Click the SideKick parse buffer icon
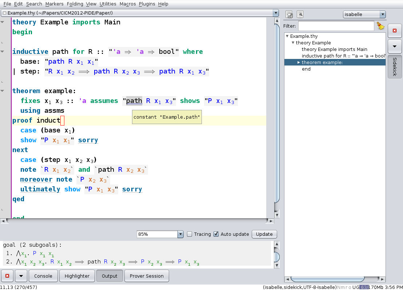403x290 pixels. (x=290, y=15)
